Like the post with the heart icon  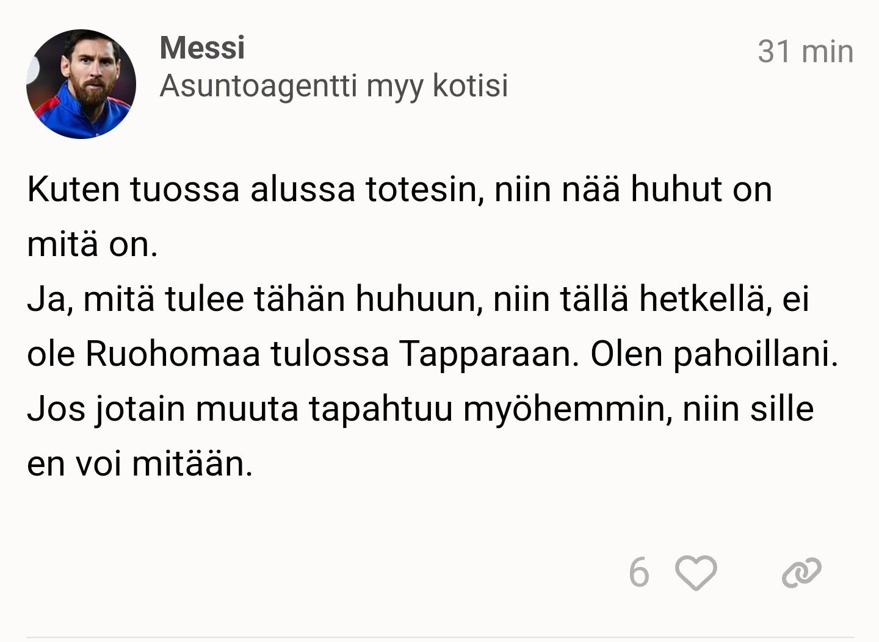coord(695,572)
